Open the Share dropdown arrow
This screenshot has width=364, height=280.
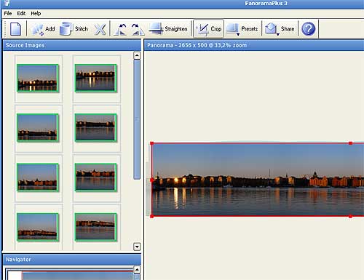278,34
